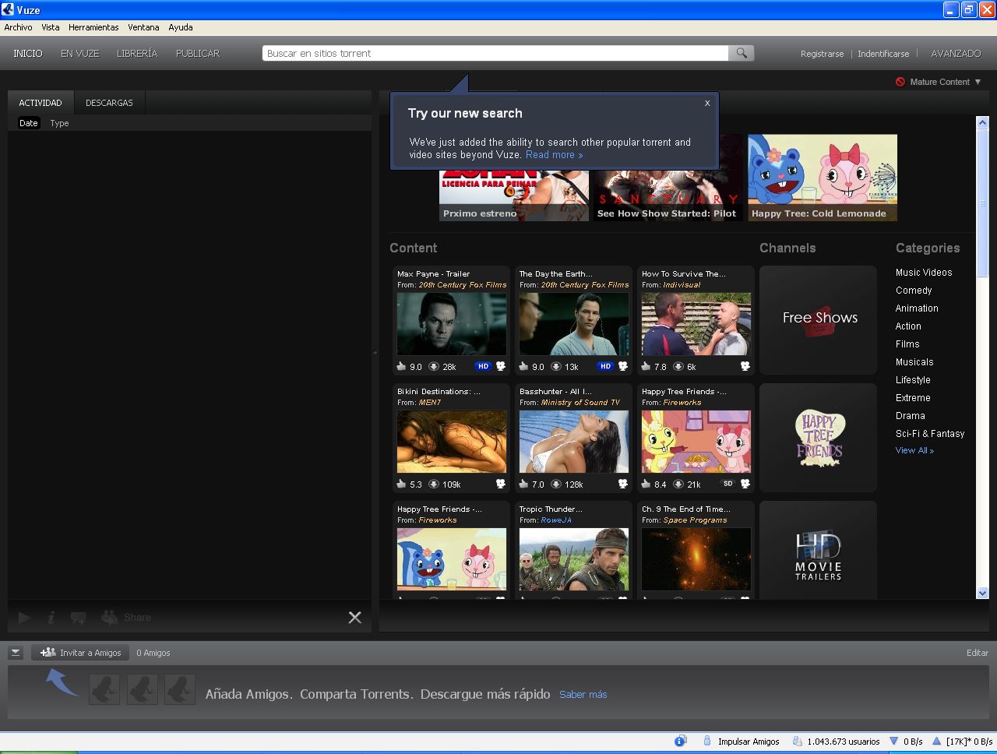Open the Mature Content dropdown arrow
Screen dimensions: 997x754
pos(978,82)
